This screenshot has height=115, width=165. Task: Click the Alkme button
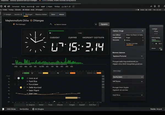[x=62, y=15]
